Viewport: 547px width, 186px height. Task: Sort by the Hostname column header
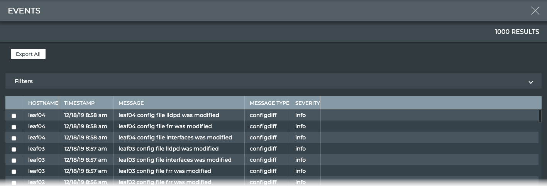(43, 103)
